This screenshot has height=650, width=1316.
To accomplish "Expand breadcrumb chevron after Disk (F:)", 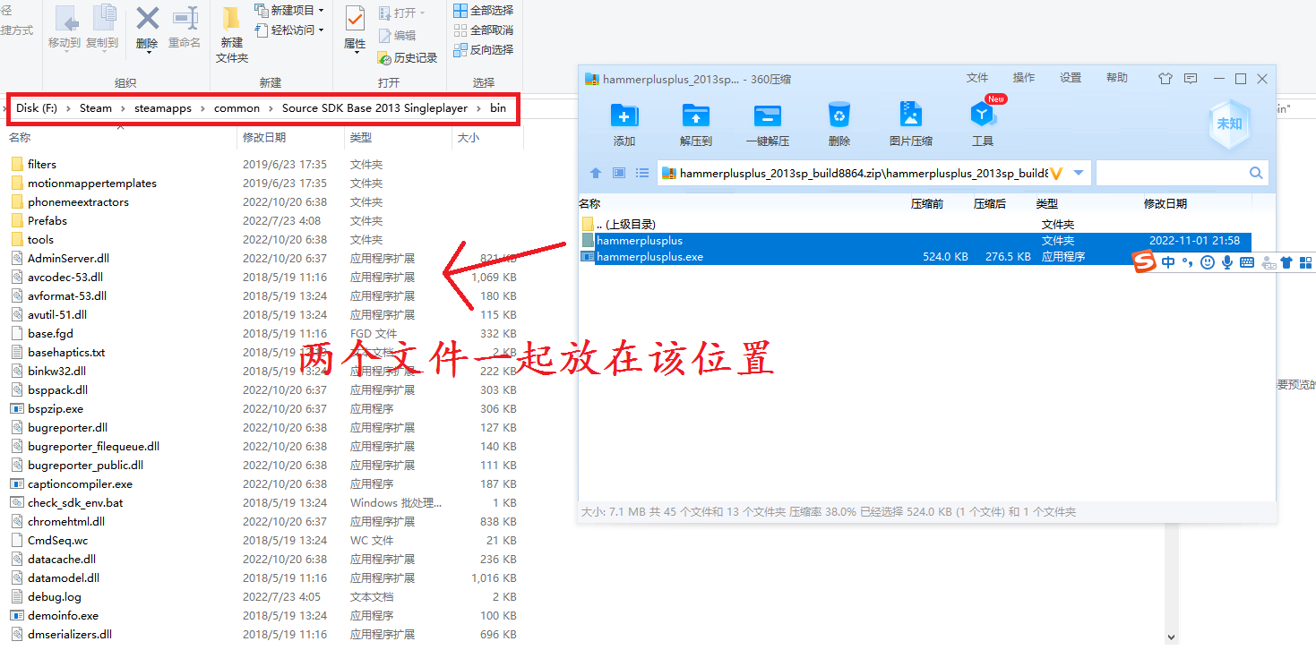I will tap(68, 108).
